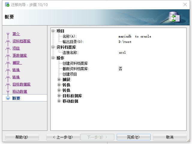
Task: Click the database migration banner icon
Action: pos(174,17)
